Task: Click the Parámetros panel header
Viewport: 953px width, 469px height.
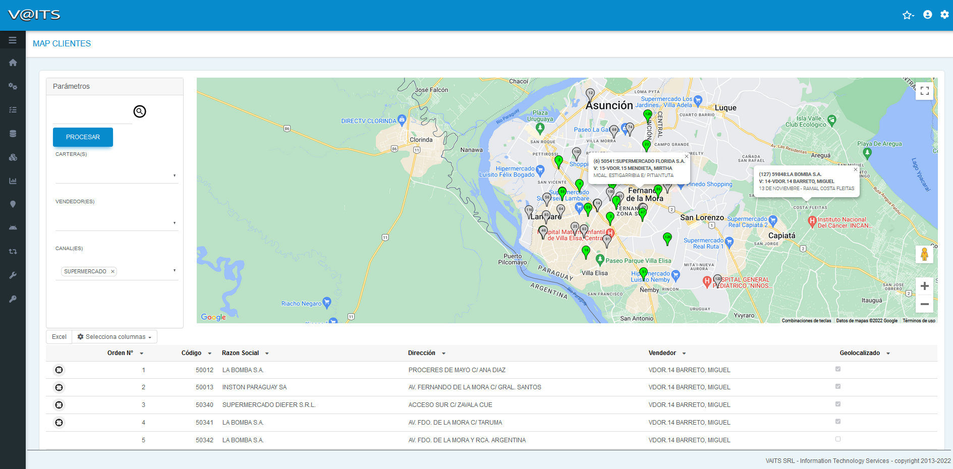Action: [115, 87]
